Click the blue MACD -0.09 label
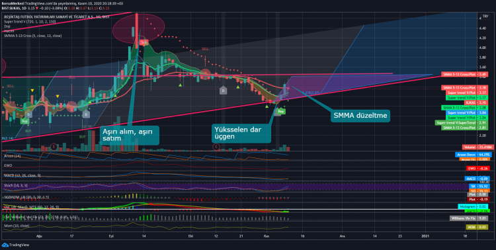Viewport: 496px width, 250px height. click(x=477, y=179)
